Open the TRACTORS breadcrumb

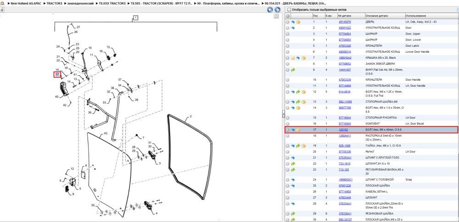click(x=54, y=3)
